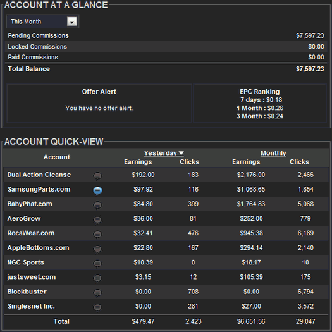Select the SamsungParts.com account name
Viewport: 332px width, 332px height.
pos(39,189)
